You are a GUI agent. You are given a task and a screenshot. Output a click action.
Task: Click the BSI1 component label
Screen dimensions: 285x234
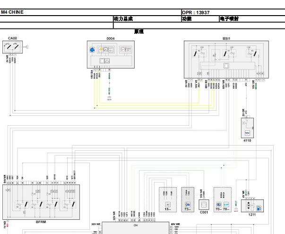pos(226,39)
